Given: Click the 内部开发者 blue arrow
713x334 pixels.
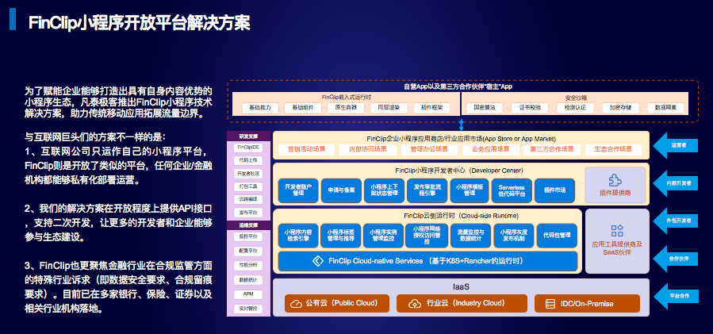Looking at the screenshot, I should pos(674,183).
